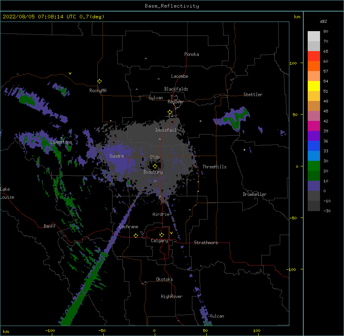Select the 65 dBZ red color swatch
The width and height of the screenshot is (344, 336).
[x=314, y=56]
